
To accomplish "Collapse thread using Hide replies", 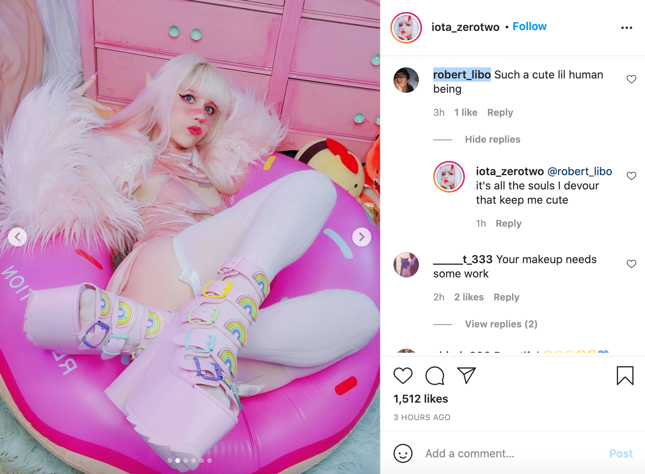I will [493, 140].
